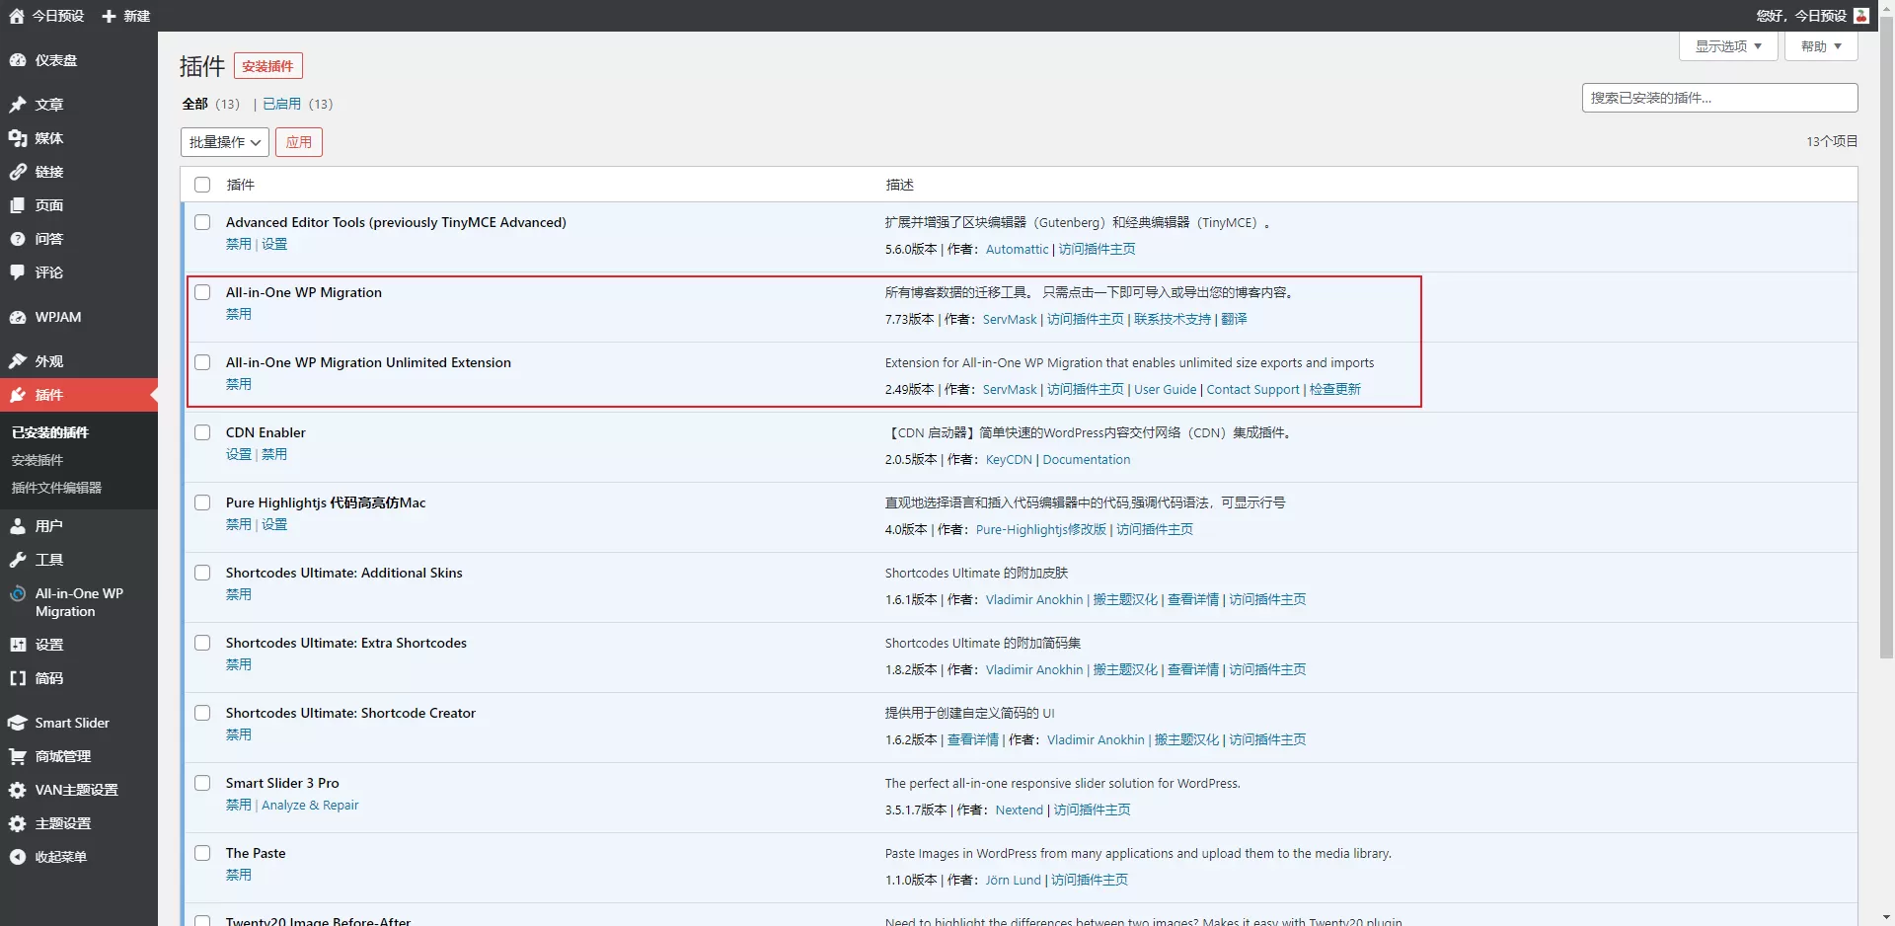Click the 安装插件 button beside the page title
This screenshot has height=926, width=1895.
267,66
